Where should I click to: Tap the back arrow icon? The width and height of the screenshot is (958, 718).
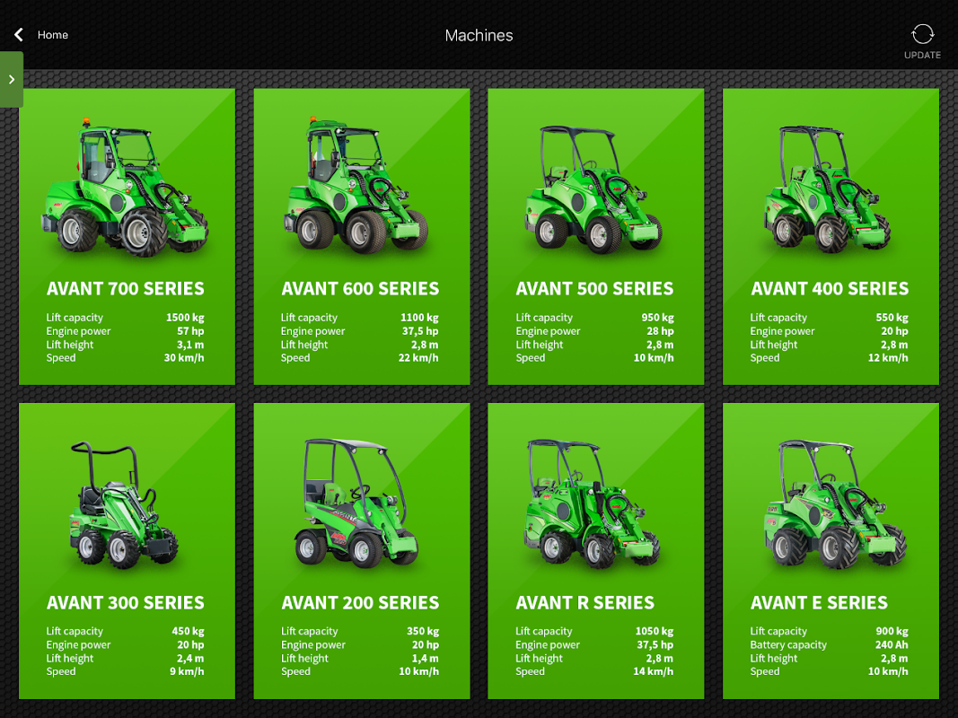[x=19, y=35]
